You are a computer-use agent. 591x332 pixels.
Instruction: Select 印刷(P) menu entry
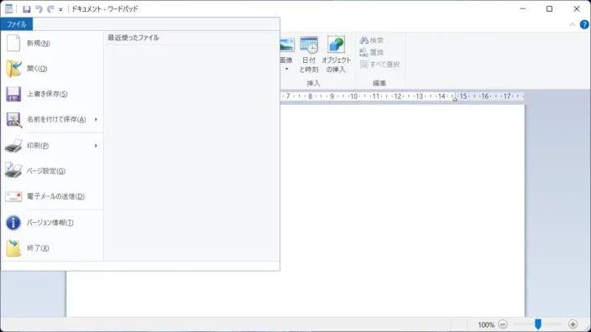52,146
